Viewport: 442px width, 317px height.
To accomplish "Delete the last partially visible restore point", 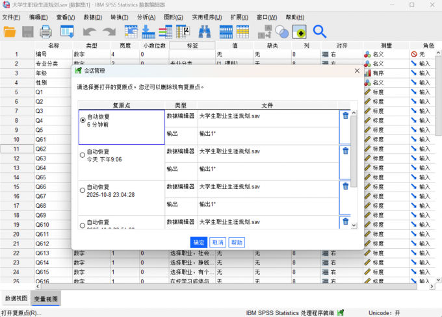I will tap(345, 222).
